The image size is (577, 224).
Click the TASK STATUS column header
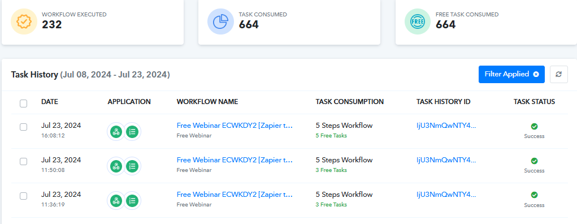534,102
